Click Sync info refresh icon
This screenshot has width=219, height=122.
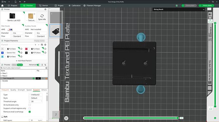tap(42, 16)
